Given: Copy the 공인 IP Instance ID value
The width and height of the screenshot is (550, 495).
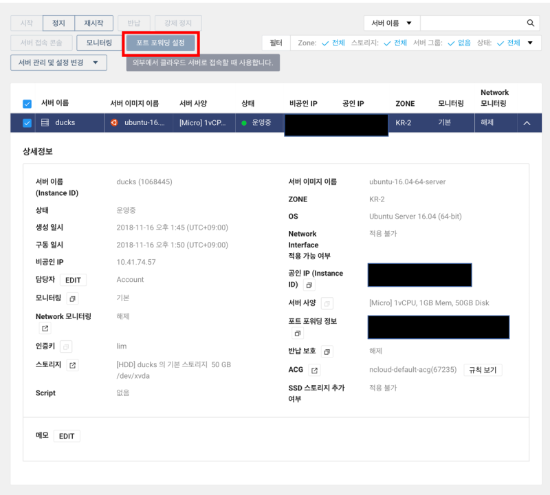Looking at the screenshot, I should [309, 286].
